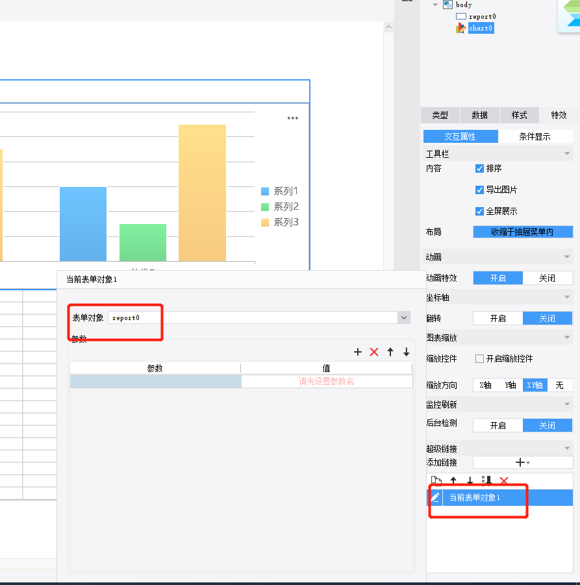Move hyperlink down in the link list

click(470, 480)
